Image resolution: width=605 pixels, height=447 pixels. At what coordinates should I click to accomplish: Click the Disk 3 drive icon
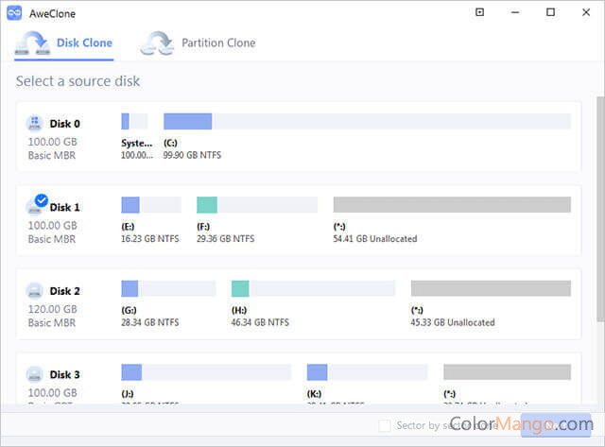pos(34,373)
